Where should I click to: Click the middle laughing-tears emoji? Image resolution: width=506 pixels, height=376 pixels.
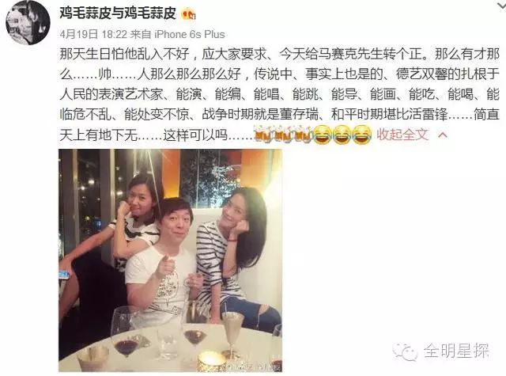pyautogui.click(x=342, y=135)
